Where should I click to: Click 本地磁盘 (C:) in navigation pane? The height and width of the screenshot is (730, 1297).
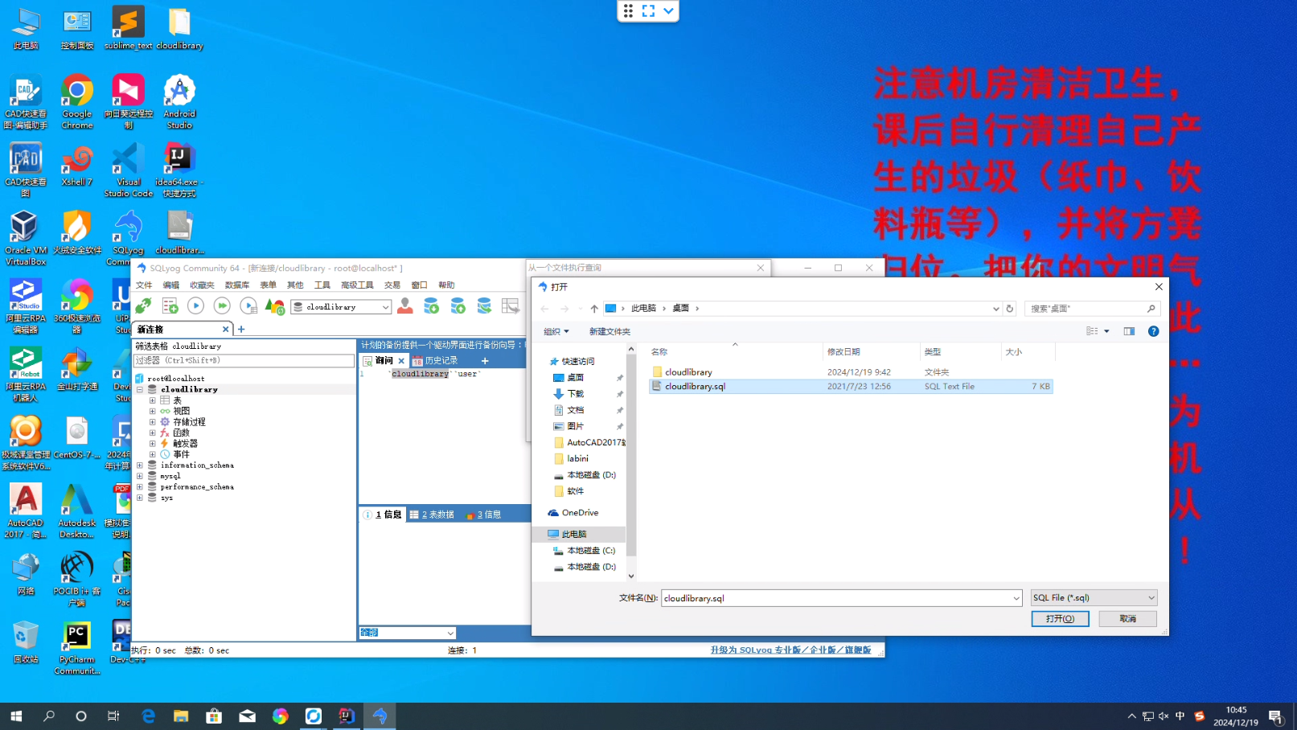[591, 551]
